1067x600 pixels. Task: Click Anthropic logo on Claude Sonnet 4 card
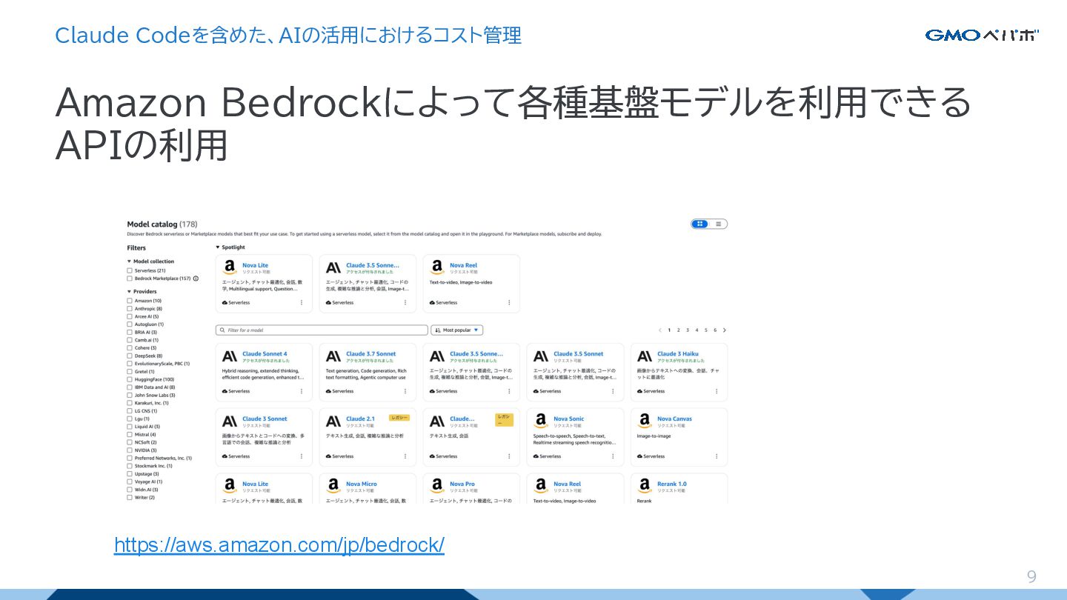point(230,356)
